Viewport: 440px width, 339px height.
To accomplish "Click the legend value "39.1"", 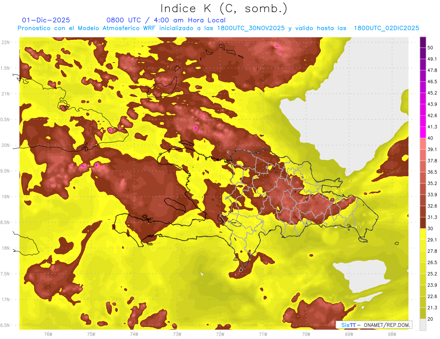I will point(432,149).
